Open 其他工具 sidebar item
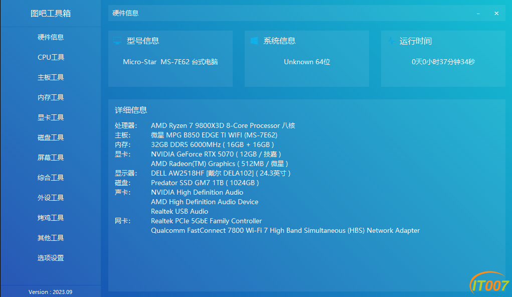The image size is (512, 297). point(51,238)
